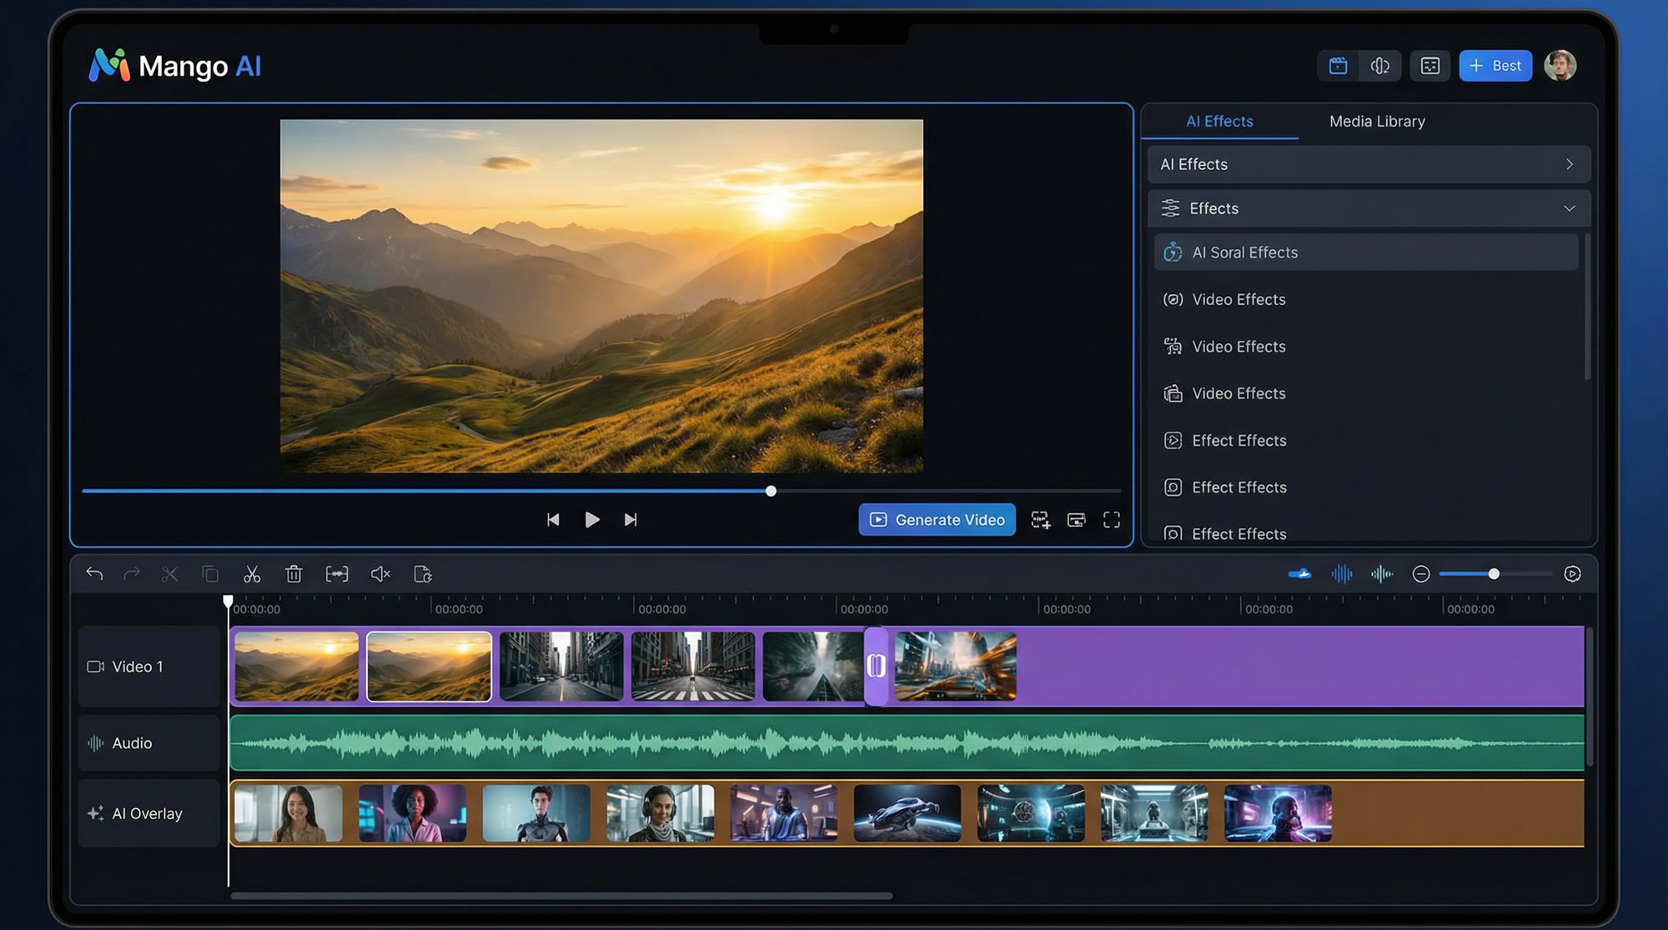Click the Generate Video button
Image resolution: width=1668 pixels, height=930 pixels.
coord(937,520)
